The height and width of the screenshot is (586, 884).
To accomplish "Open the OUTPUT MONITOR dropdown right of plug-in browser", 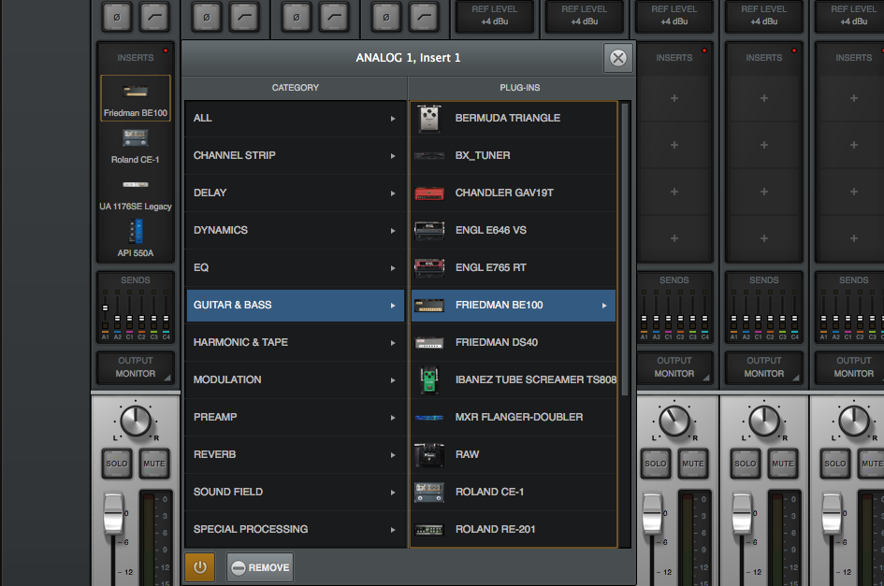I will coord(674,367).
